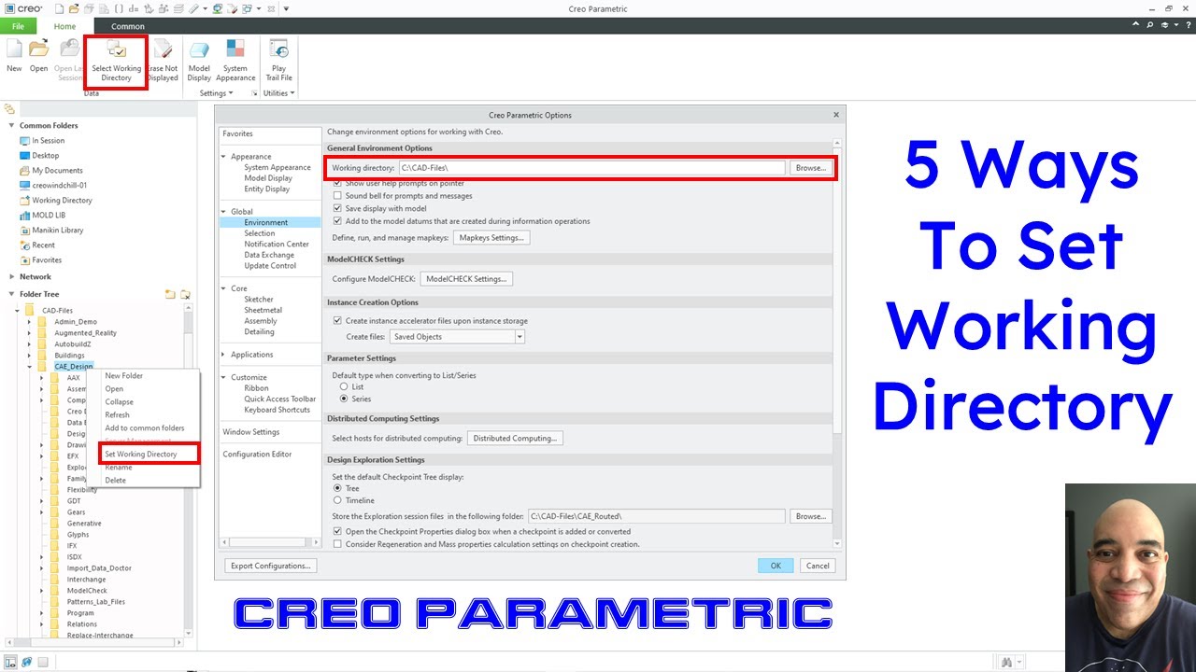Toggle Add to model datums checkbox
This screenshot has height=672, width=1196.
(x=337, y=222)
